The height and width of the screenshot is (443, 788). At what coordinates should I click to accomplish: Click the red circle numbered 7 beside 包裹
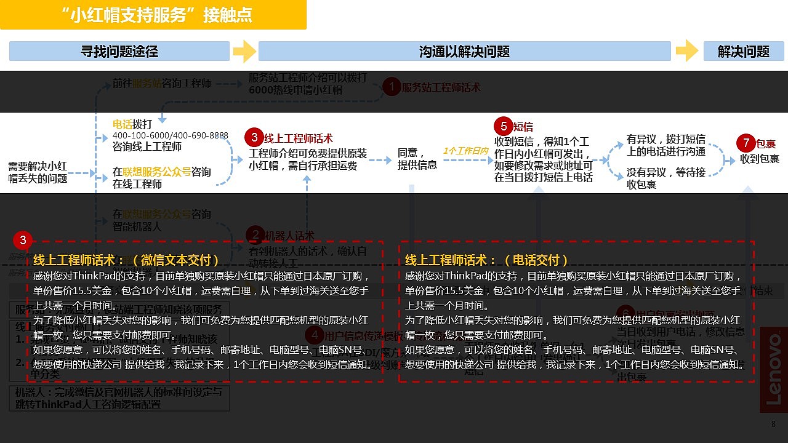coord(746,143)
